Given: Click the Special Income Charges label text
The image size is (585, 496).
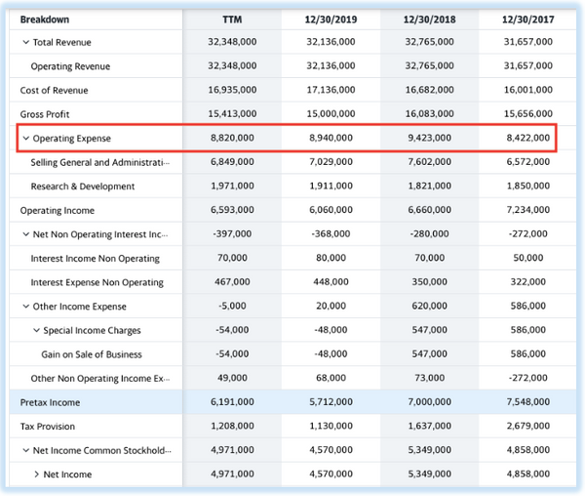Looking at the screenshot, I should point(92,330).
